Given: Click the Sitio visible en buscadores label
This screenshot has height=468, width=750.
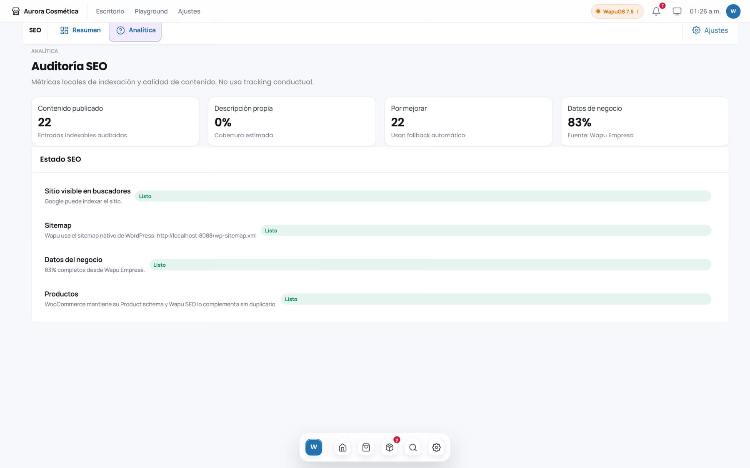Looking at the screenshot, I should pos(87,191).
